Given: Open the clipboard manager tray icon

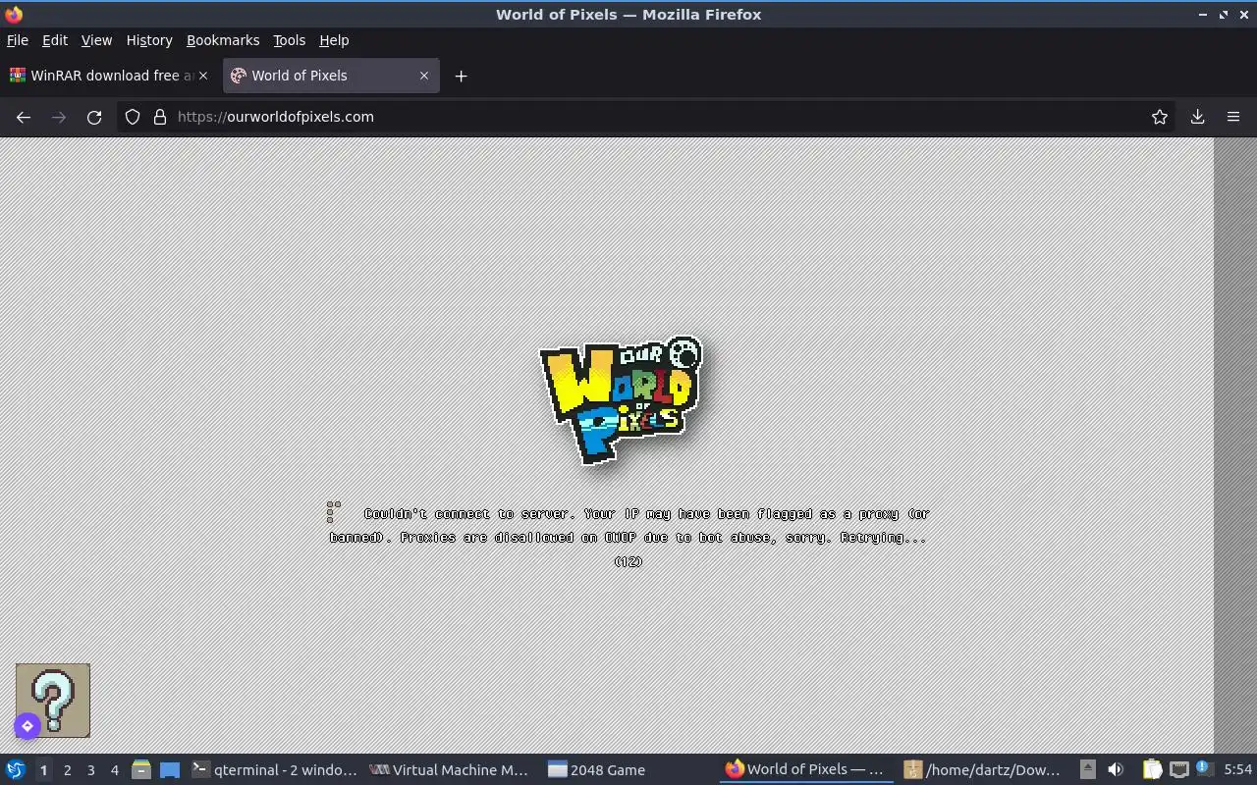Looking at the screenshot, I should pyautogui.click(x=1152, y=770).
